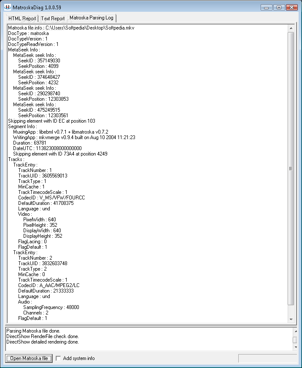Image resolution: width=302 pixels, height=368 pixels.
Task: Click 'DirectShow detailed rendering done.' status line
Action: click(x=43, y=342)
